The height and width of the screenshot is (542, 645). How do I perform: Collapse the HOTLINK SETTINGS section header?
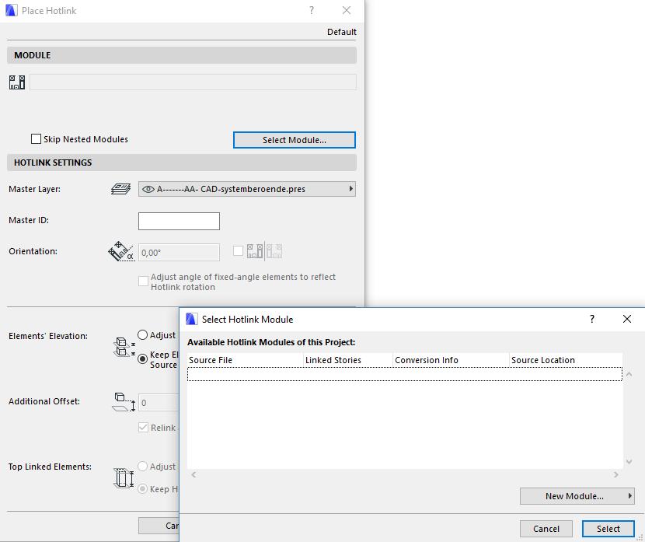point(181,163)
